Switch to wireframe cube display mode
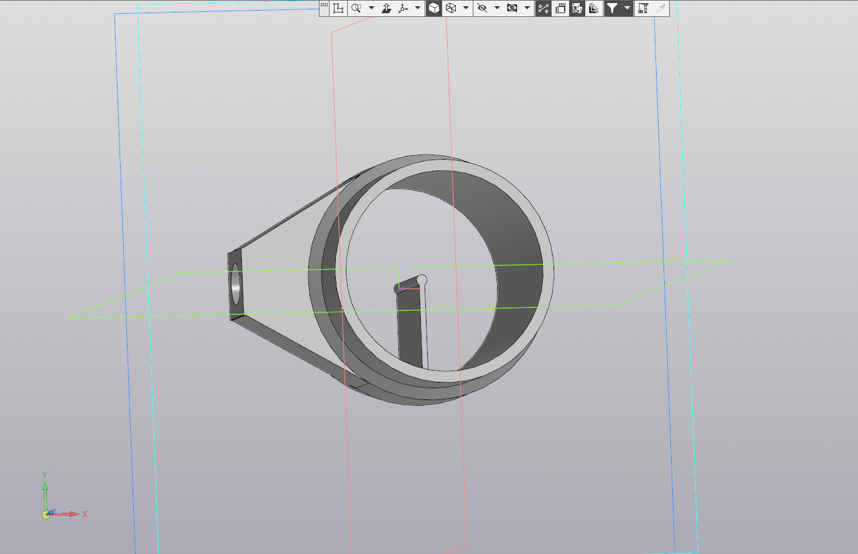 coord(450,8)
